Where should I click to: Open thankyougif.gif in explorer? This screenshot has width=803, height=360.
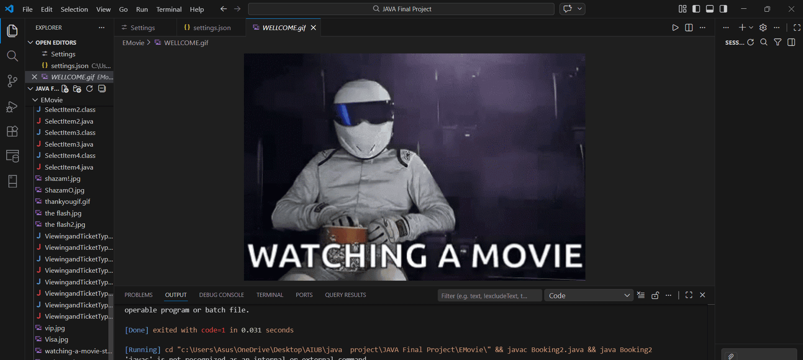(x=67, y=201)
